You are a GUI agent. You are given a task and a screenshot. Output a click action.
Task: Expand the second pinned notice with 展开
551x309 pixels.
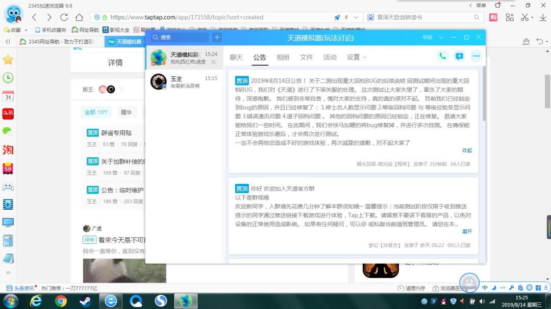467,232
